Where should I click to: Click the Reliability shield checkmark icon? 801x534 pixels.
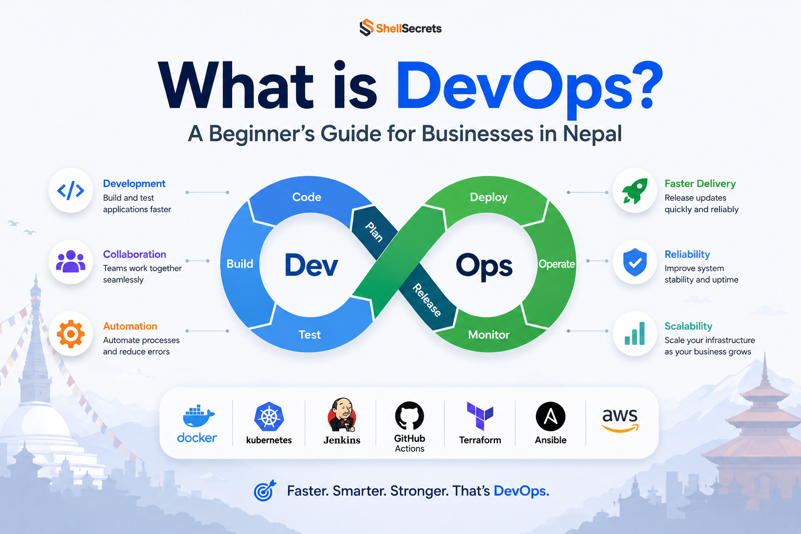635,262
